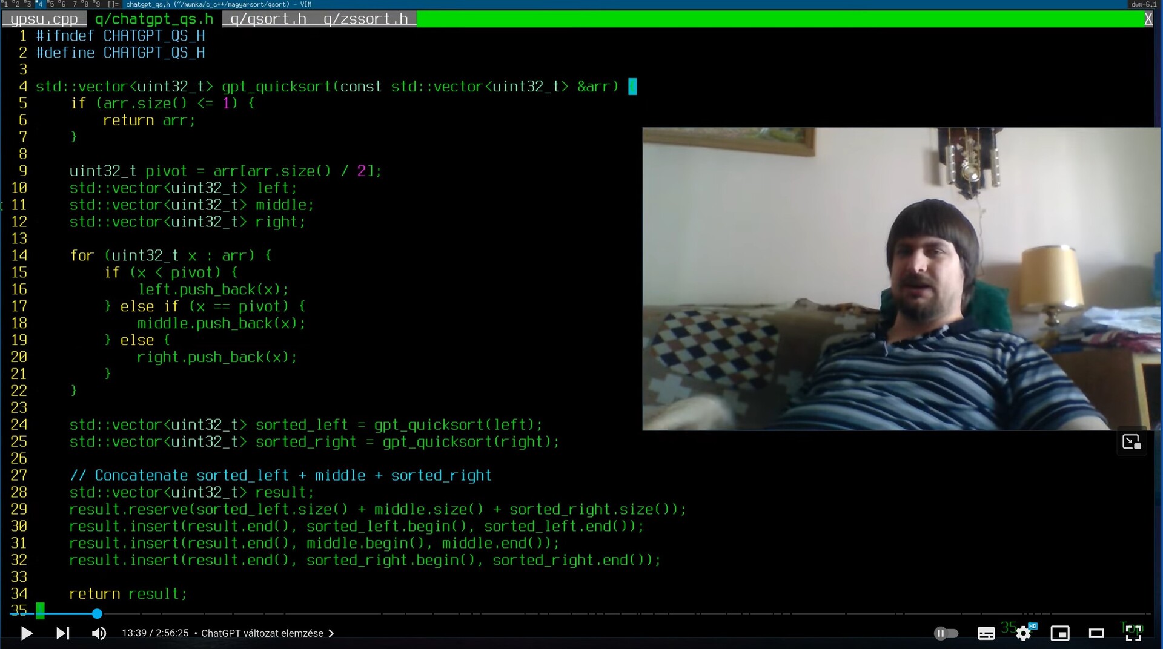Click the comment '// Concatenate sorted_left + middle + sorted_right'
Image resolution: width=1163 pixels, height=649 pixels.
[x=280, y=475]
